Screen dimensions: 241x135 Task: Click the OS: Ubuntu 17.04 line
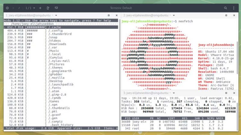point(216,52)
